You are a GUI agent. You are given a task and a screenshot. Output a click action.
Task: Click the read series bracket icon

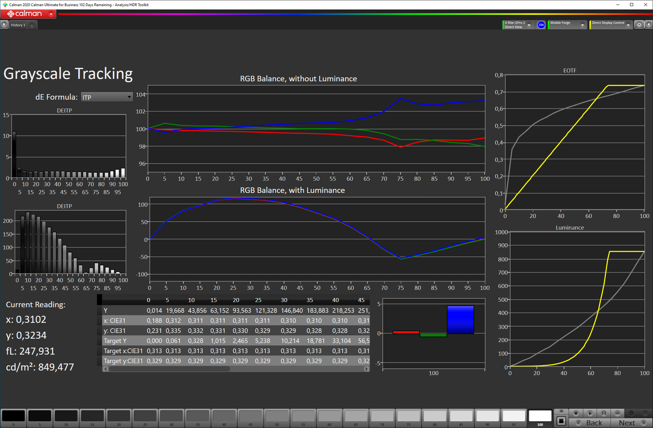[x=603, y=413]
